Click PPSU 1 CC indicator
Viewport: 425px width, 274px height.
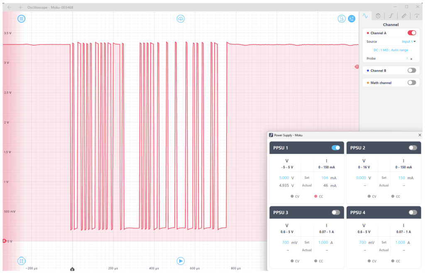(x=318, y=196)
